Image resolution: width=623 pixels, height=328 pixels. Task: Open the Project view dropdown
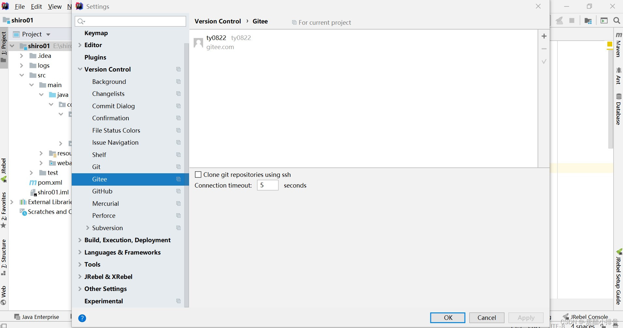[48, 34]
